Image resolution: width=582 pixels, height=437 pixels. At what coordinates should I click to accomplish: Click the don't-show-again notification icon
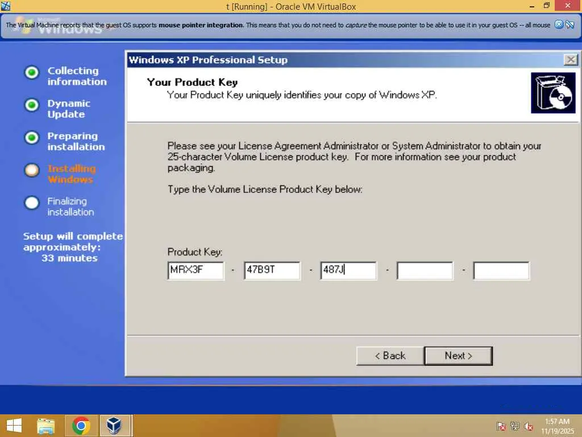click(x=570, y=25)
